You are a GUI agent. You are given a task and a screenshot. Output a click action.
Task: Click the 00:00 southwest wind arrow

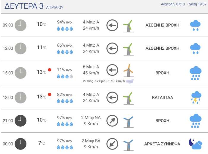coord(112,144)
